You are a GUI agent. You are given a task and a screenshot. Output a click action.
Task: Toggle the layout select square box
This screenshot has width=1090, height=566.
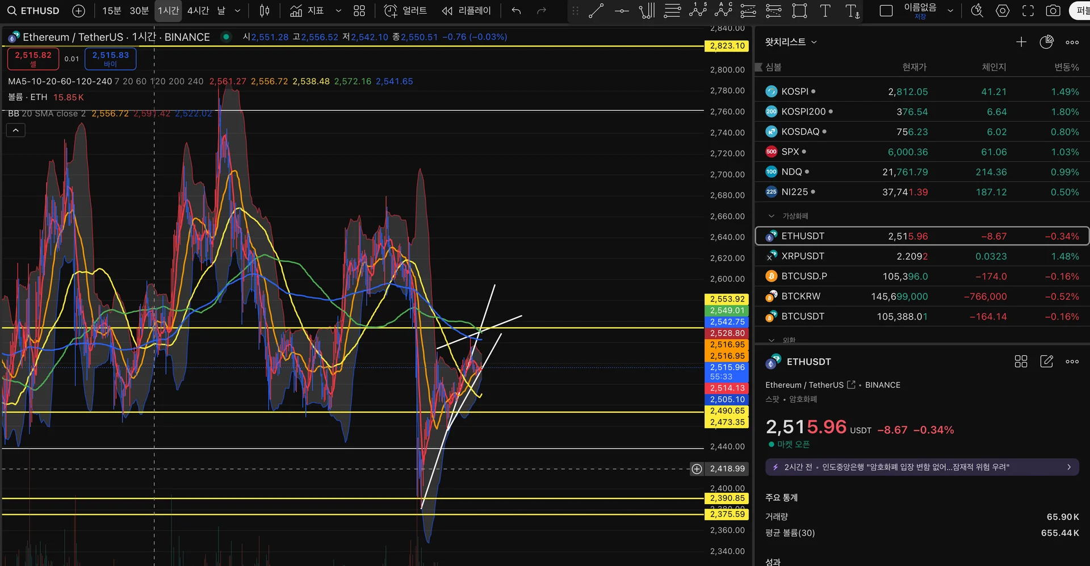886,11
